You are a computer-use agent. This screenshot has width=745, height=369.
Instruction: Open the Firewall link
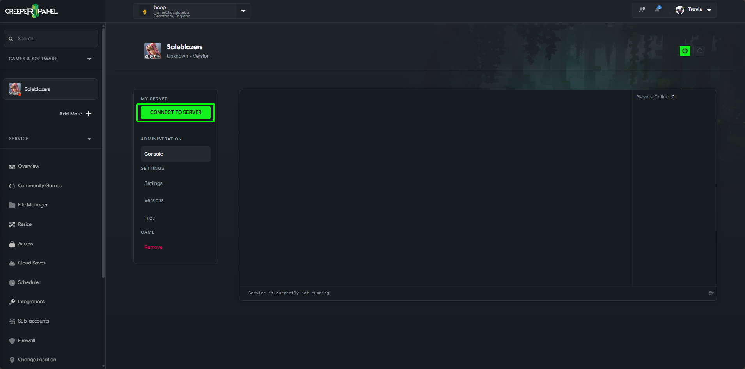(x=27, y=341)
